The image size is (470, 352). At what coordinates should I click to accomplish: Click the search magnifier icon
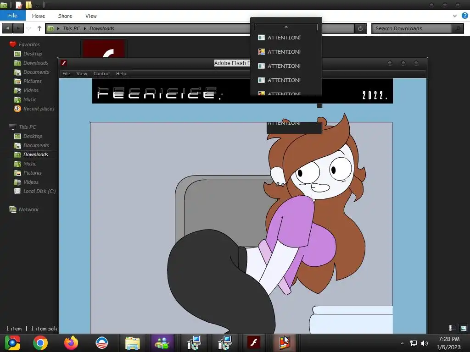tap(458, 28)
